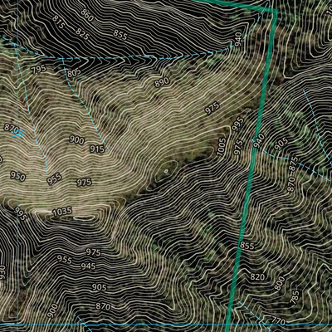Select the 785 contour label
This screenshot has width=332, height=332.
[295, 298]
